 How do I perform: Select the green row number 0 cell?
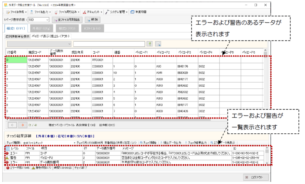[16, 60]
